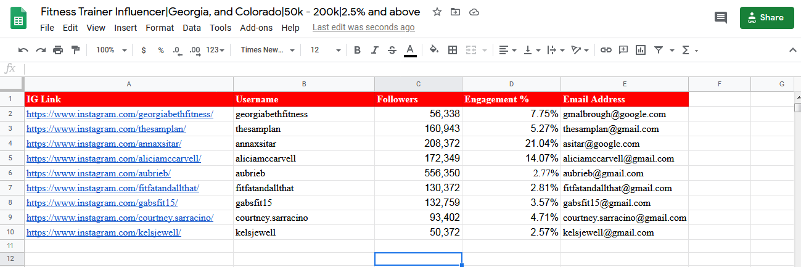Toggle Bold formatting

click(357, 50)
